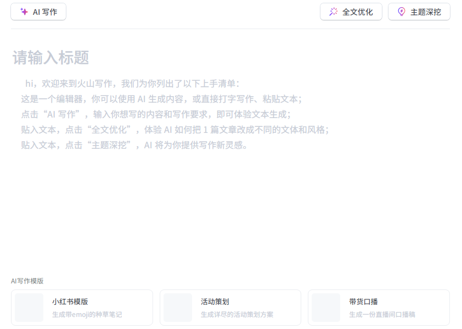Screen dimensions: 462x329
Task: Open the 带货口播 template title
Action: tap(363, 302)
